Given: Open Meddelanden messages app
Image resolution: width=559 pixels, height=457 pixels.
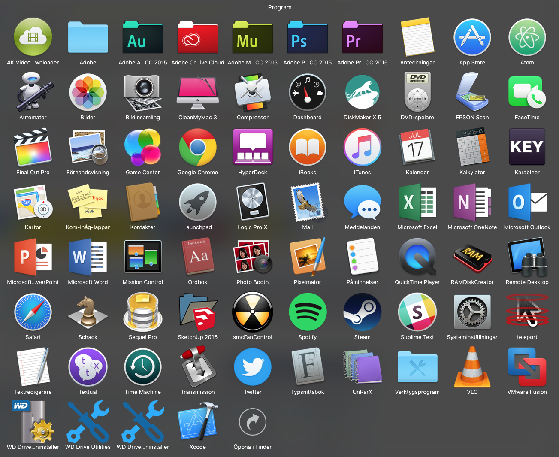Looking at the screenshot, I should [x=363, y=202].
